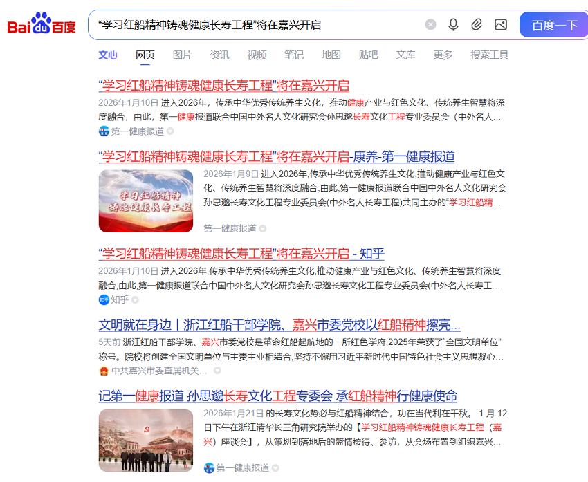The height and width of the screenshot is (482, 588).
Task: Clear the search box text
Action: [x=430, y=25]
